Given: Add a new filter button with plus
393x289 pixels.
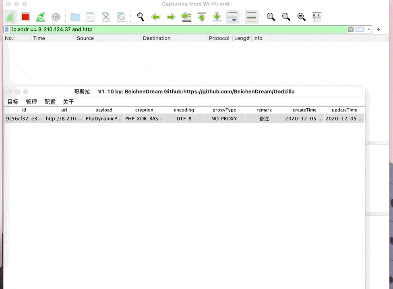Looking at the screenshot, I should point(379,29).
